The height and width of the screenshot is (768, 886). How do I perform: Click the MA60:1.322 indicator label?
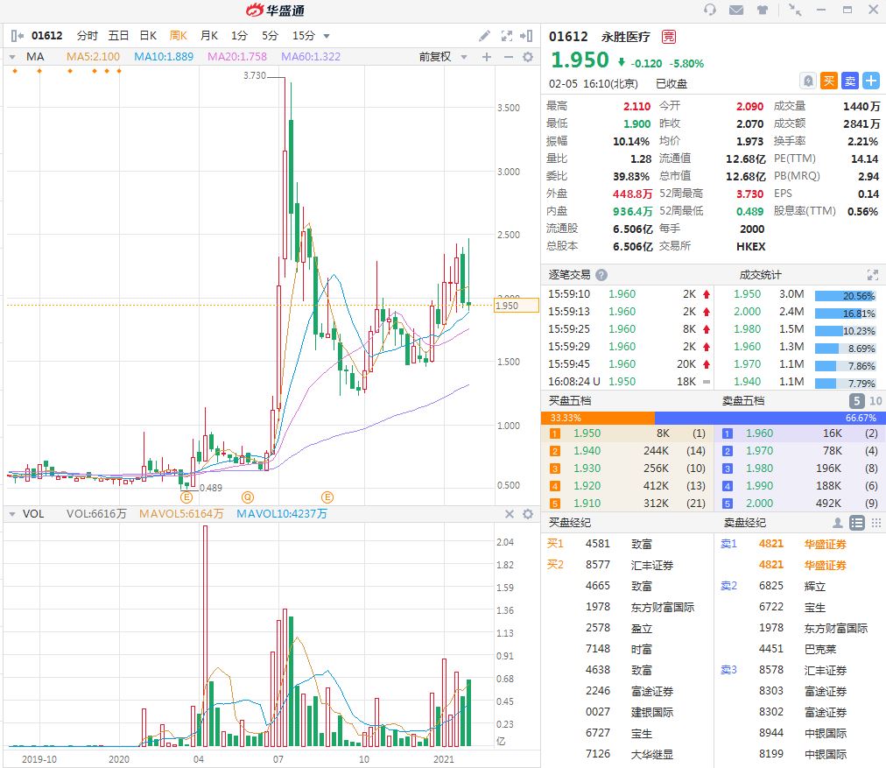[311, 57]
